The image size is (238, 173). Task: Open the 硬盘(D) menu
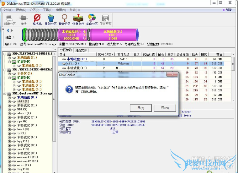pyautogui.click(x=21, y=10)
